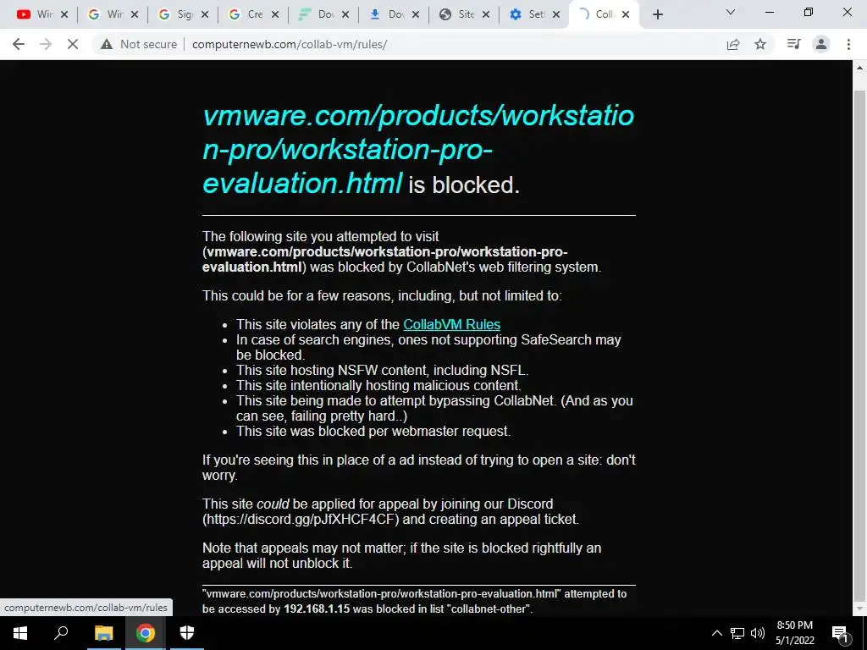Open the CollabVM Rules link
Image resolution: width=867 pixels, height=650 pixels.
pos(452,324)
